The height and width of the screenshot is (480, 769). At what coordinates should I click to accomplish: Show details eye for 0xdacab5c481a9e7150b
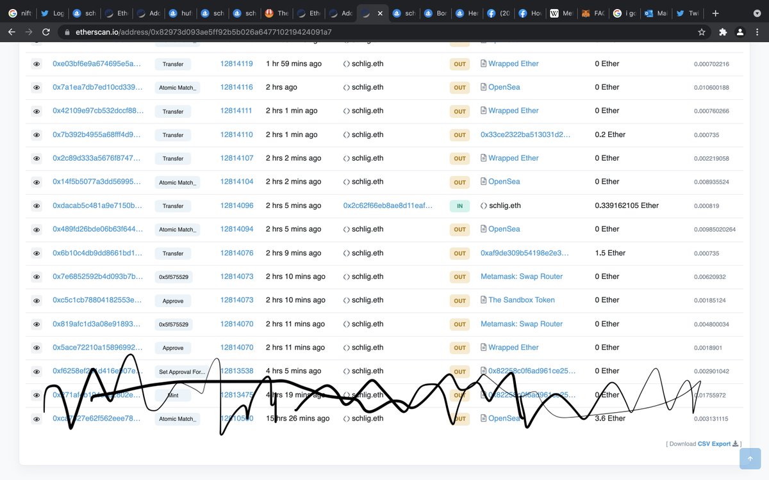pos(37,206)
